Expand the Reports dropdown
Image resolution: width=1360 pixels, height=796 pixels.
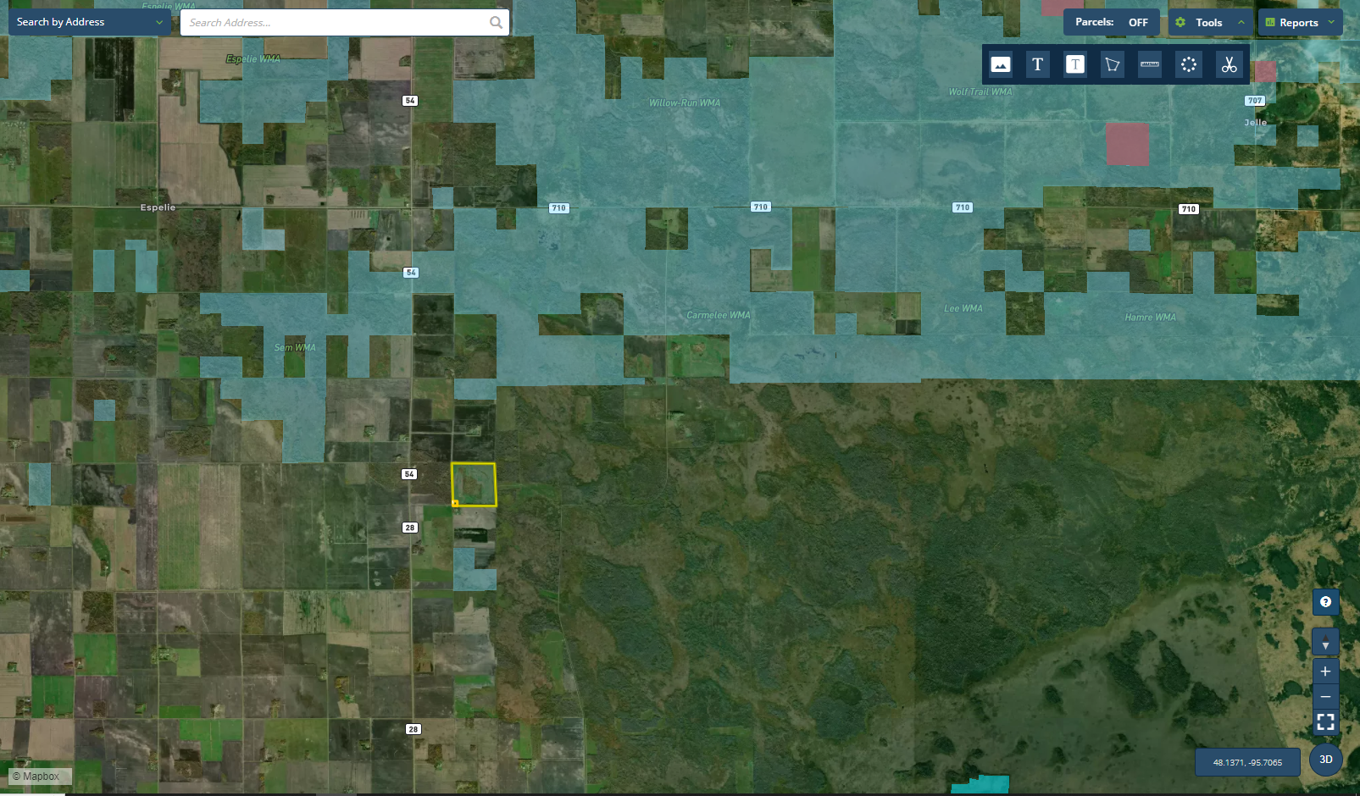click(1300, 23)
